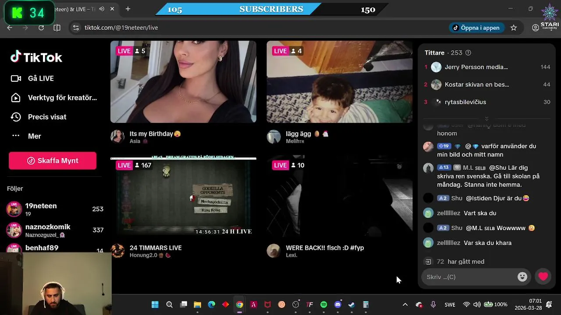Click the TikTok logo
This screenshot has width=561, height=315.
(x=36, y=57)
